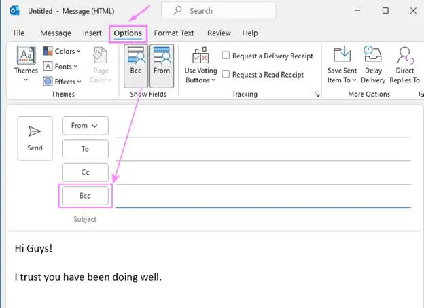Minimize the message window

357,11
